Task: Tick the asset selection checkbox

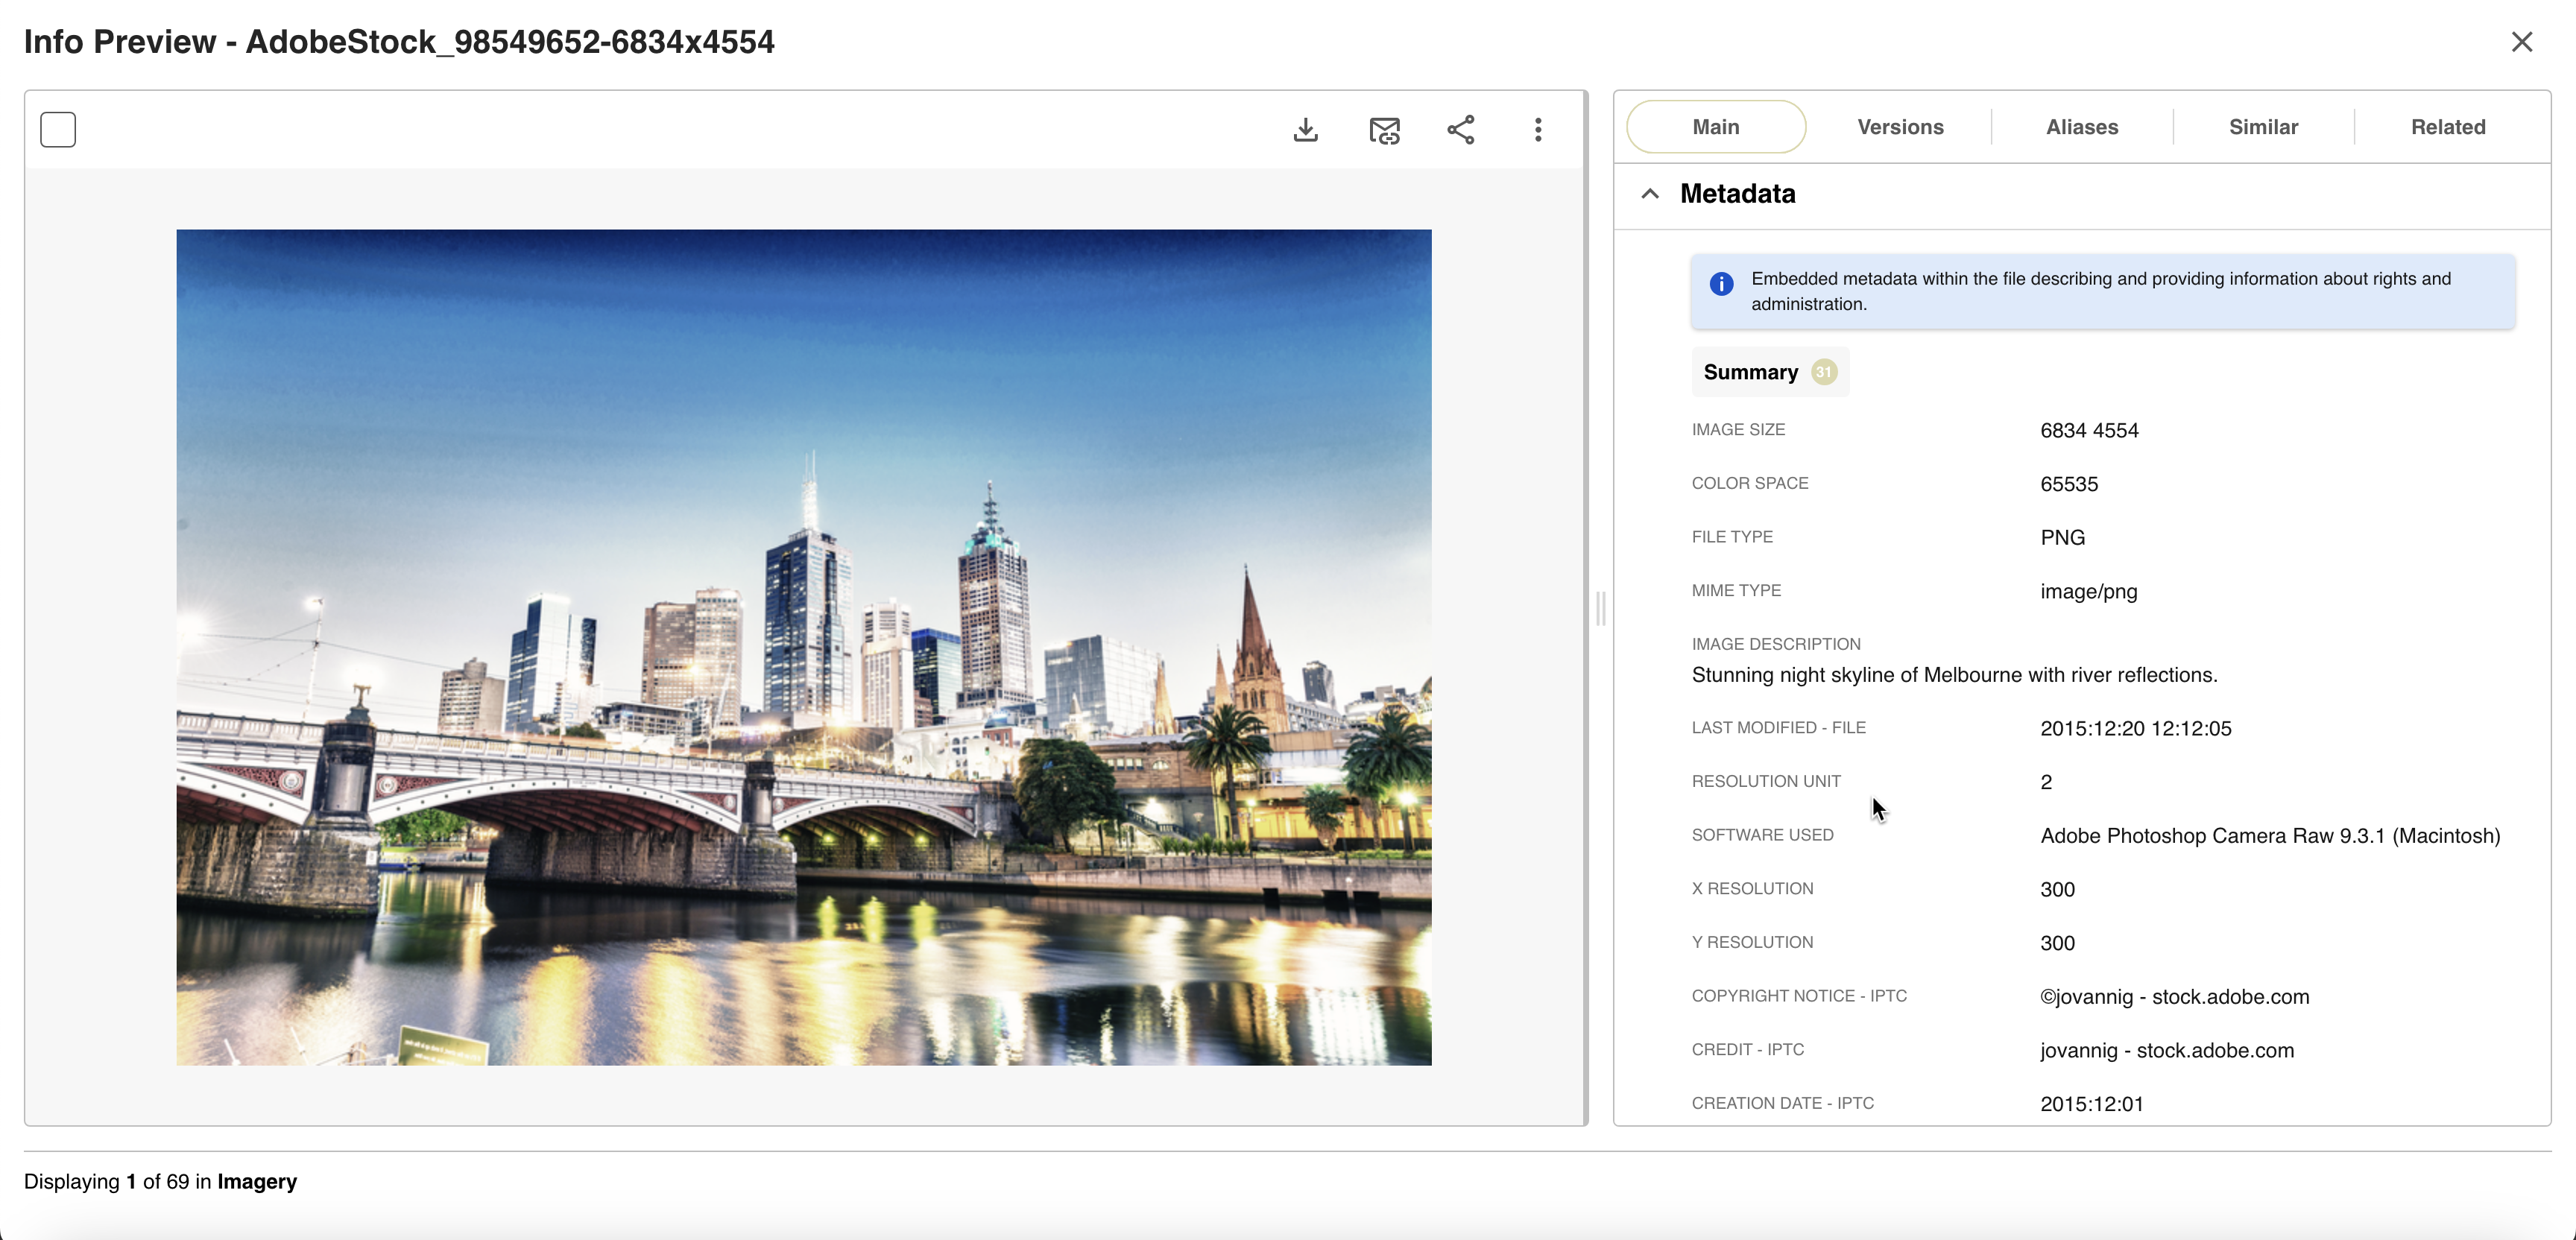Action: click(58, 130)
